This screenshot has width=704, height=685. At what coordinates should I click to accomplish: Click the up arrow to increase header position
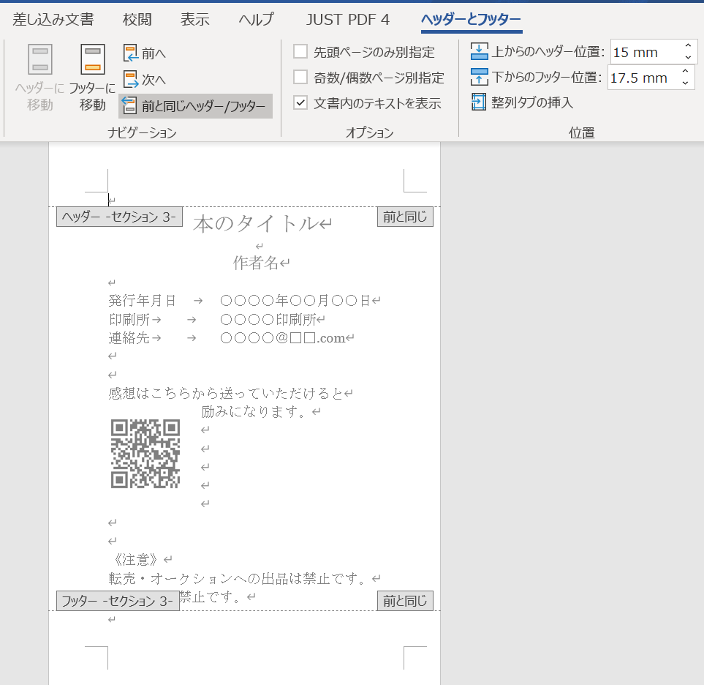coord(688,46)
